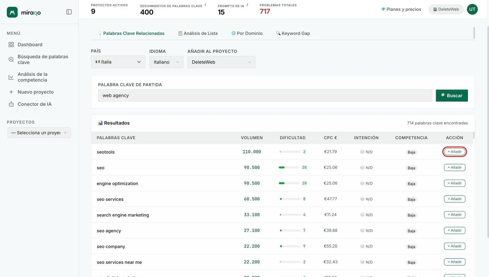489x277 pixels.
Task: Add search engine marketing with Añadir
Action: coord(455,215)
